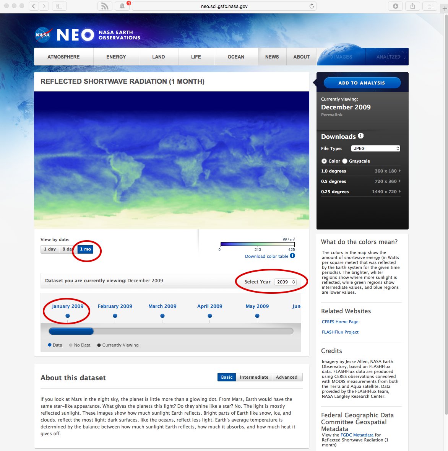Click the reflected shortwave radiation map image
This screenshot has height=451, width=448.
(x=172, y=160)
